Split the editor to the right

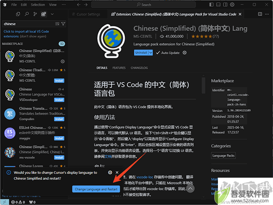pyautogui.click(x=260, y=14)
